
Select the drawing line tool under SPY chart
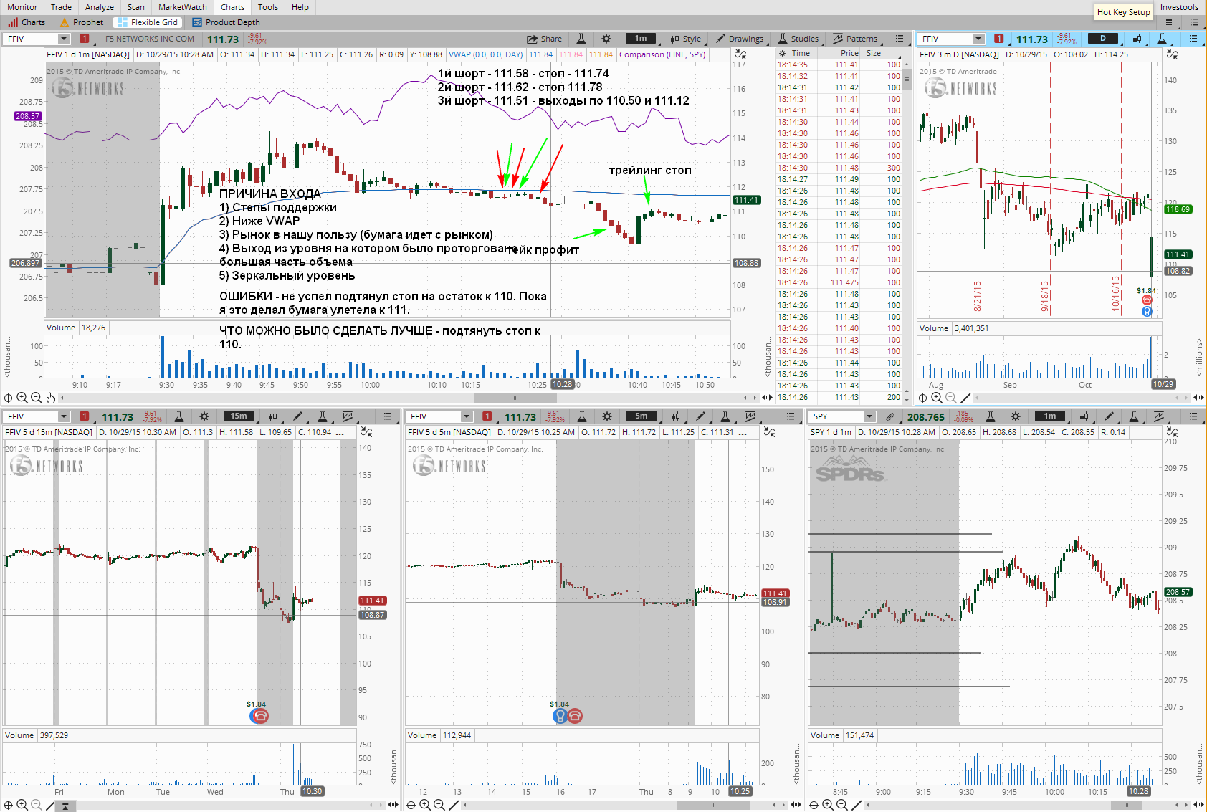click(857, 805)
